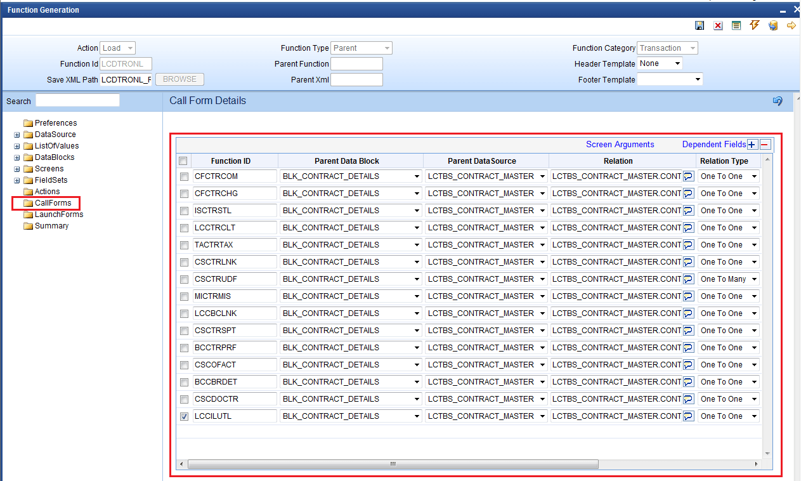Image resolution: width=801 pixels, height=481 pixels.
Task: Click the lightning bolt icon in the toolbar
Action: click(x=754, y=25)
